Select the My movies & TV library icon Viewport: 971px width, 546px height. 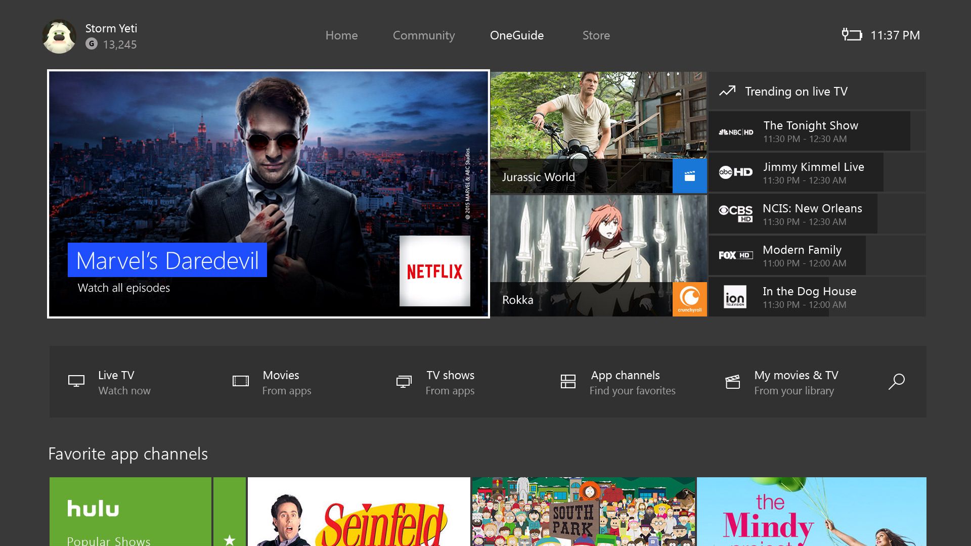click(x=732, y=381)
